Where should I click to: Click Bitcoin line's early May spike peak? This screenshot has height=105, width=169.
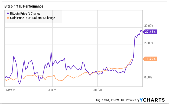[13, 56]
